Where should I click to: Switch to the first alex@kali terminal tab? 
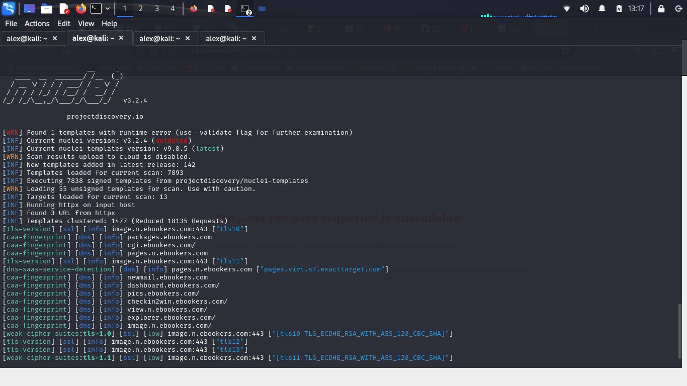(x=33, y=38)
